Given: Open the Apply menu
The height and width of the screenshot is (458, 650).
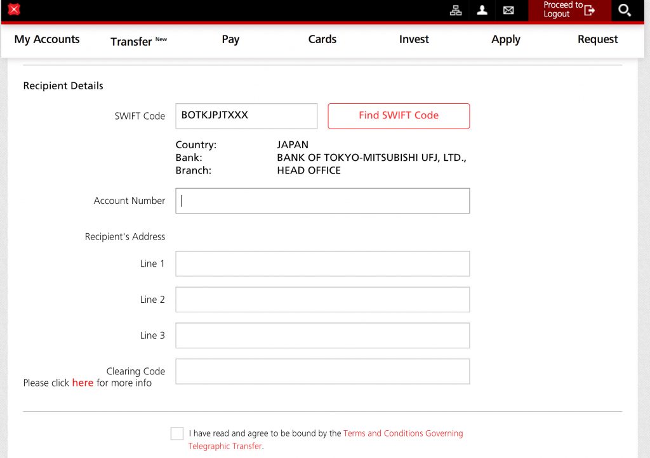Looking at the screenshot, I should tap(506, 40).
